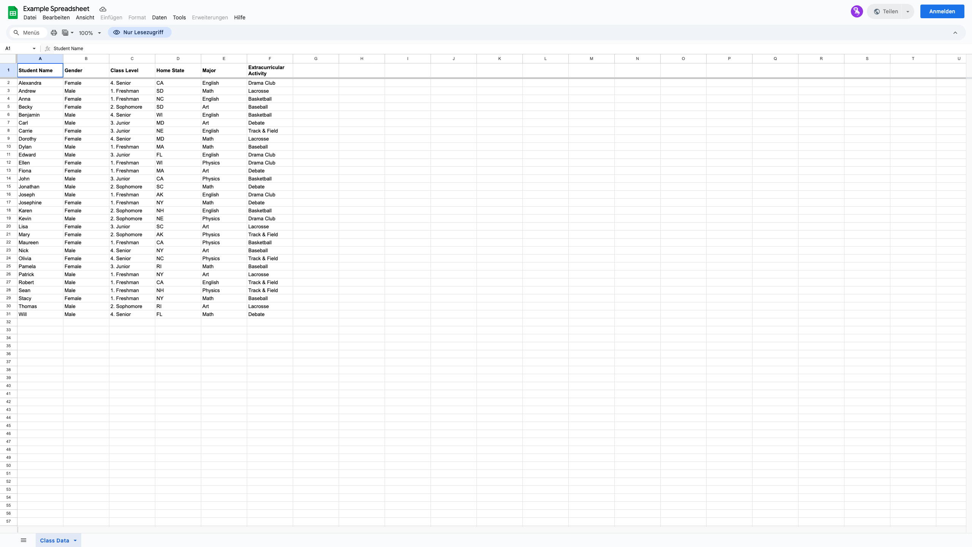The width and height of the screenshot is (972, 547).
Task: Click the fx function symbol in formula bar
Action: (x=47, y=48)
